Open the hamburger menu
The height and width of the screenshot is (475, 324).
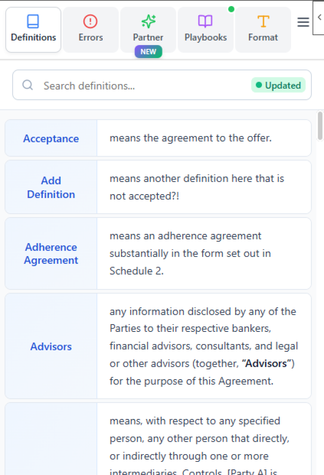[x=303, y=22]
